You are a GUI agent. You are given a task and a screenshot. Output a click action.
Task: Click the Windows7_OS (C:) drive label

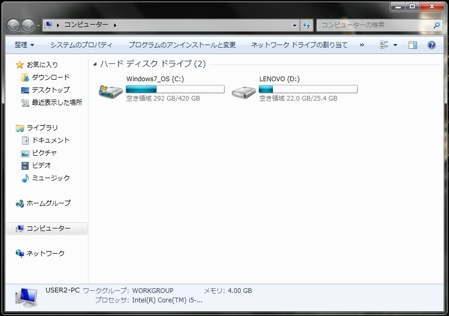click(155, 79)
